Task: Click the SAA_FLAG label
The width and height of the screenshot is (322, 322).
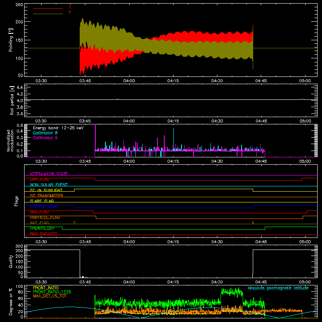Action: coord(39,212)
